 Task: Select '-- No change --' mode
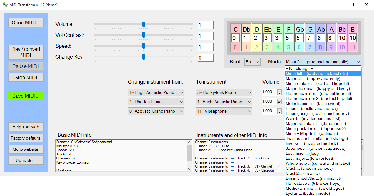323,68
